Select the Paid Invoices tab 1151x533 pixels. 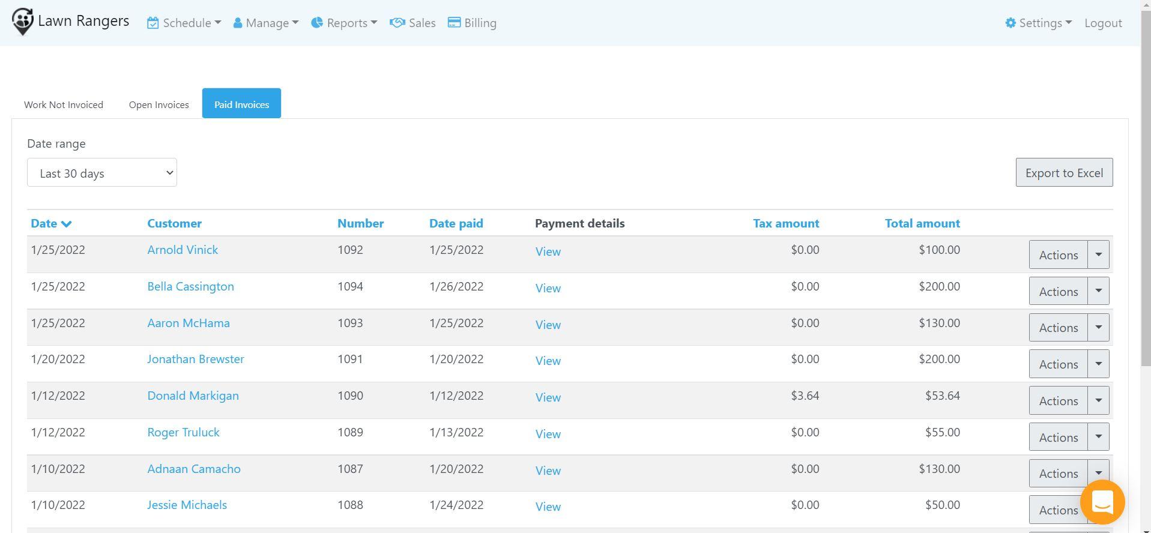(241, 103)
